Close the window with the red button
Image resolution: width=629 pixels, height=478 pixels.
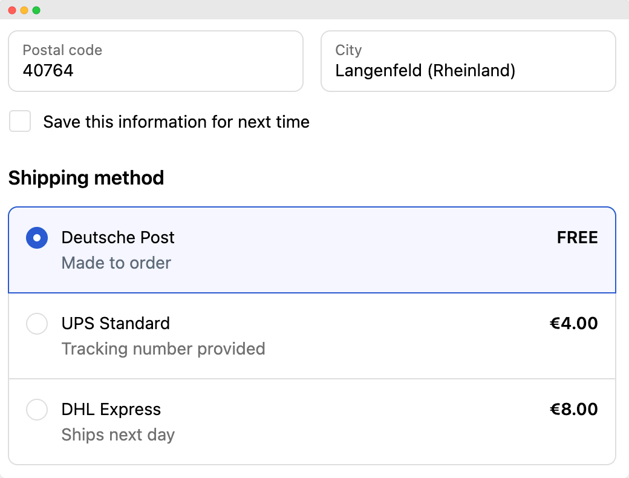point(11,10)
